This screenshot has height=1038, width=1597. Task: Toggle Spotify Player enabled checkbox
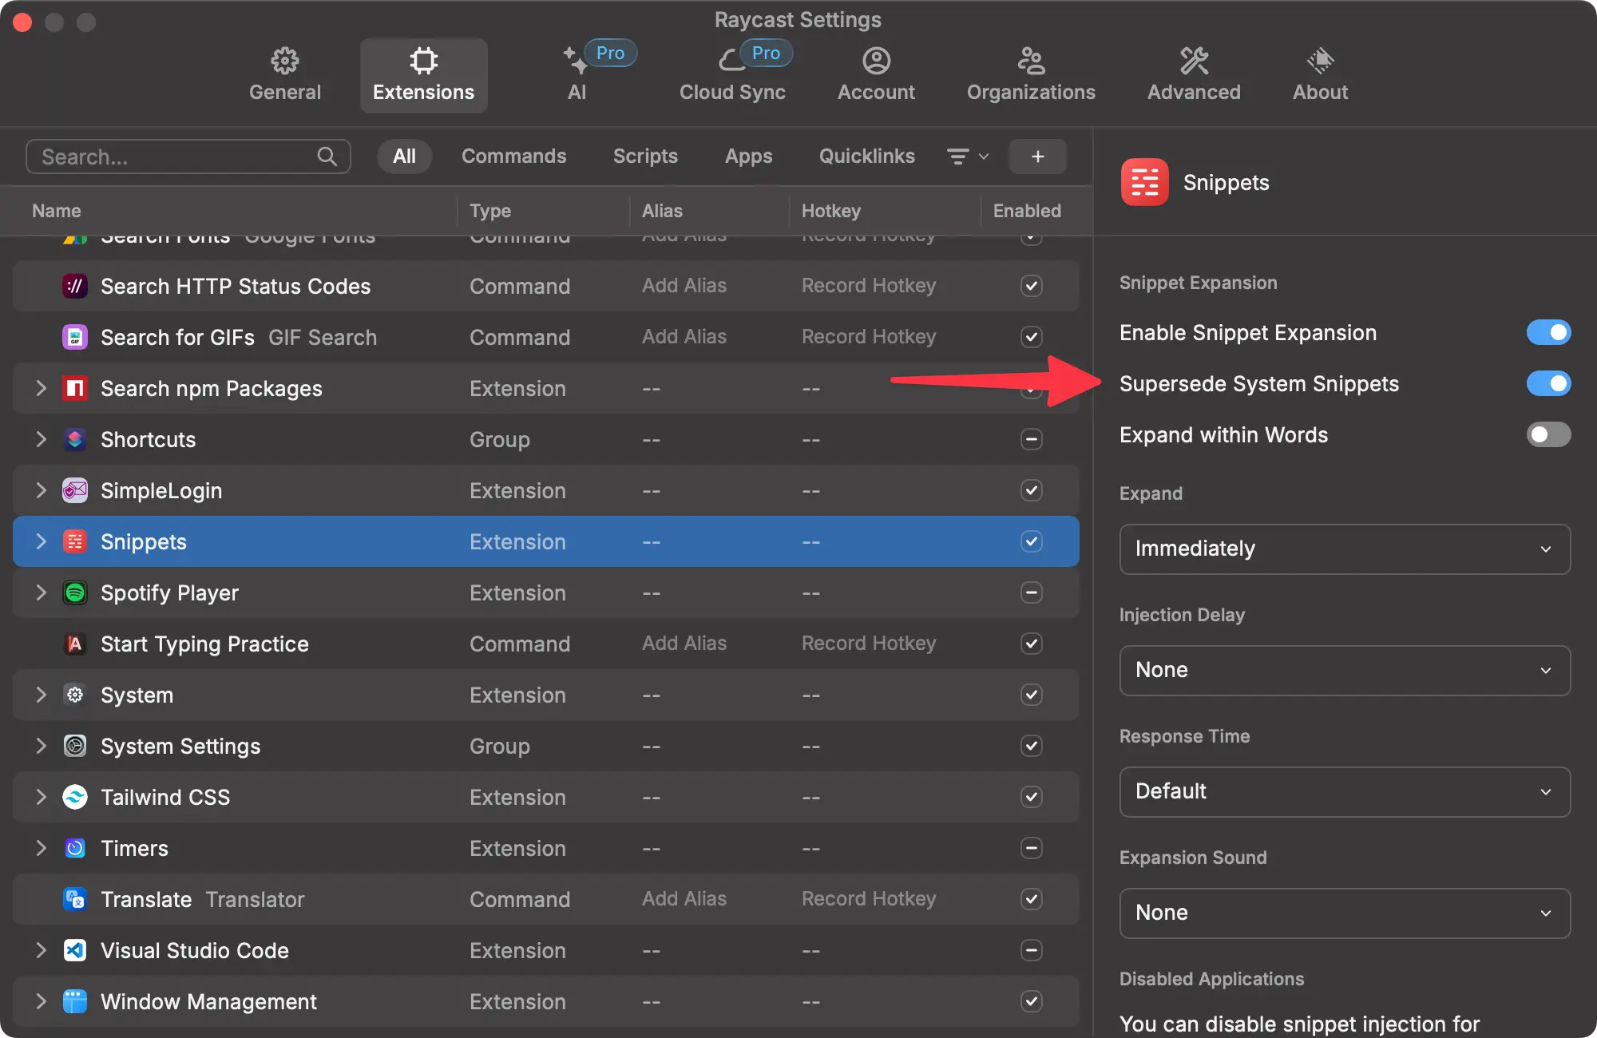click(1031, 592)
